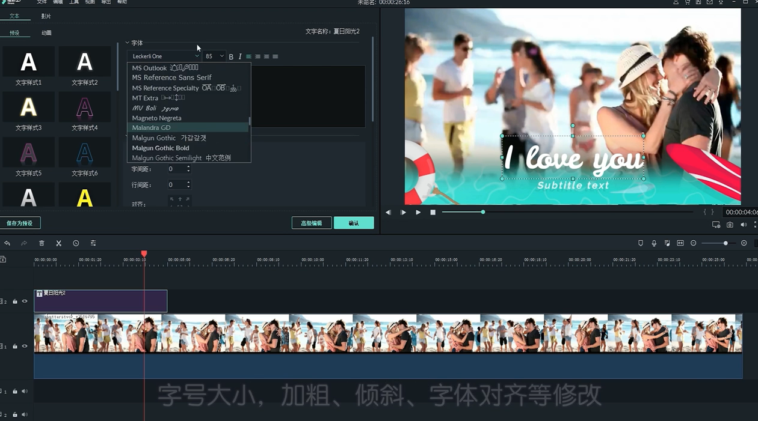Collapse the 字体 section chevron
This screenshot has width=758, height=421.
pos(128,43)
